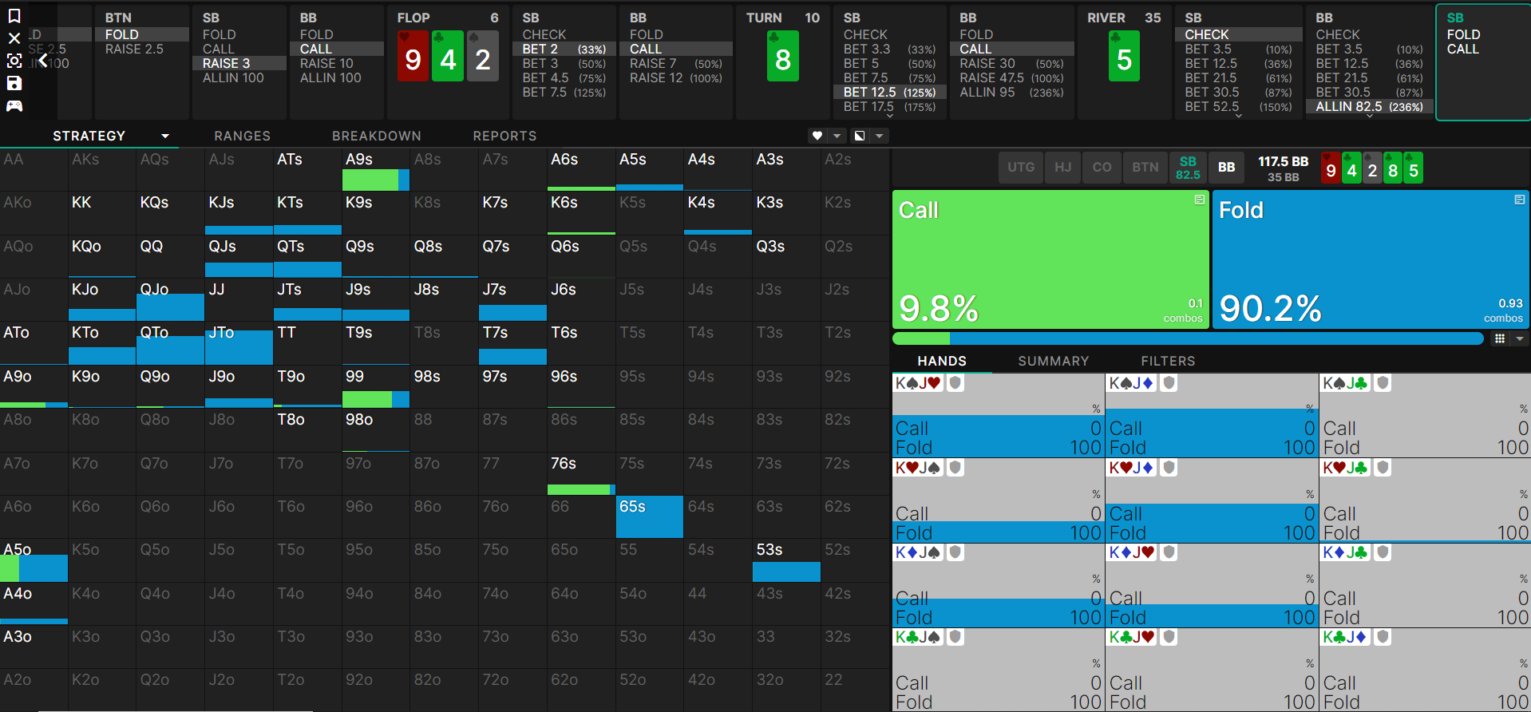The height and width of the screenshot is (712, 1531).
Task: Select RAISE 7 (50%) for BB on flop
Action: tap(676, 64)
